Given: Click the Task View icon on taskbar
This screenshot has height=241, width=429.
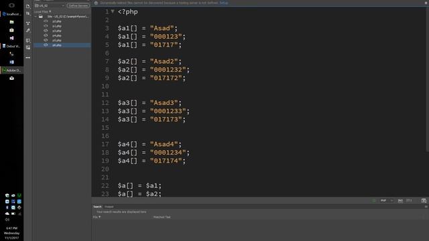Looking at the screenshot, I should 11,5.
